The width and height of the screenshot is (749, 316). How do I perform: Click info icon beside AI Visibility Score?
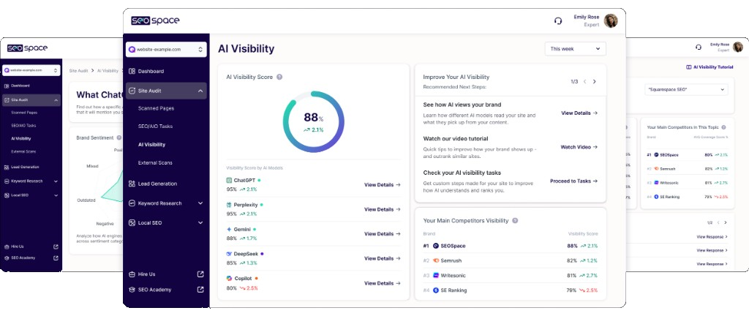click(279, 77)
